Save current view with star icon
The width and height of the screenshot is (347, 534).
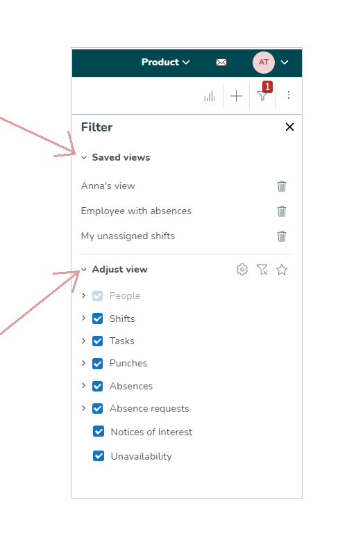click(282, 270)
